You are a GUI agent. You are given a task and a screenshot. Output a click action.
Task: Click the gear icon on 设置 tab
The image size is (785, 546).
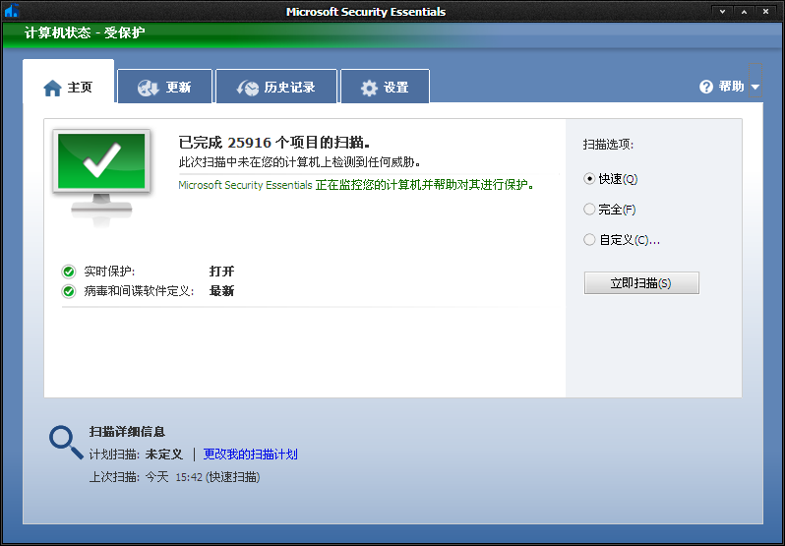pyautogui.click(x=370, y=89)
